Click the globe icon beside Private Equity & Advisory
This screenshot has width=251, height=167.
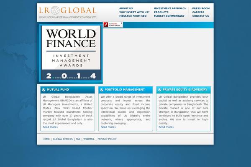[x=159, y=90]
